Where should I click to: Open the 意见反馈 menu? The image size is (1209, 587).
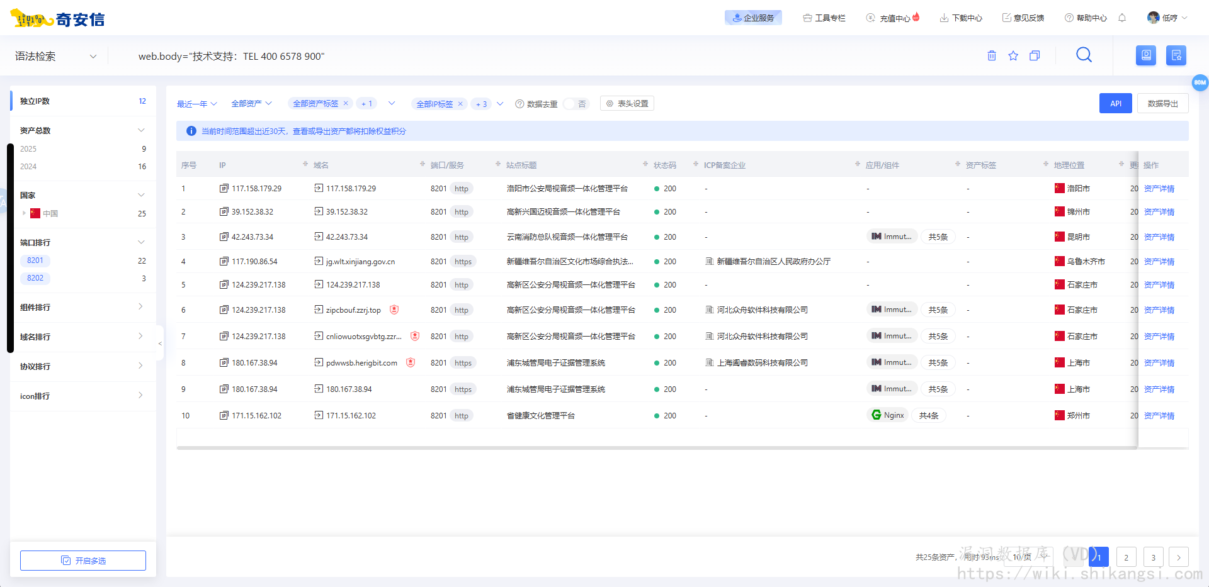point(1023,18)
